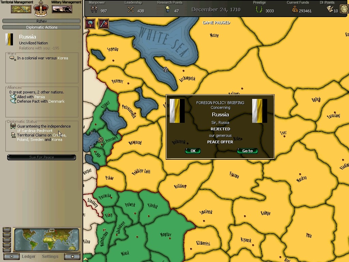Screen dimensions: 349x262
Task: Select second map mode button beside minimap
Action: click(x=7, y=235)
